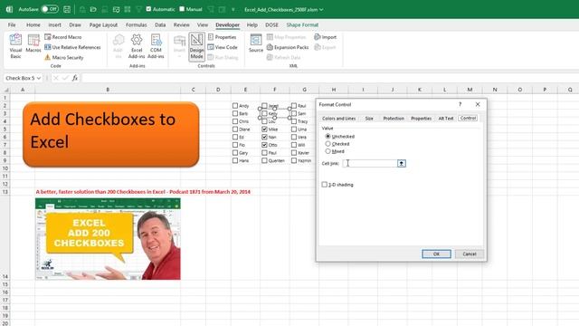Viewport: 579px width, 326px height.
Task: Uncheck the Mike checkbox
Action: tap(264, 129)
